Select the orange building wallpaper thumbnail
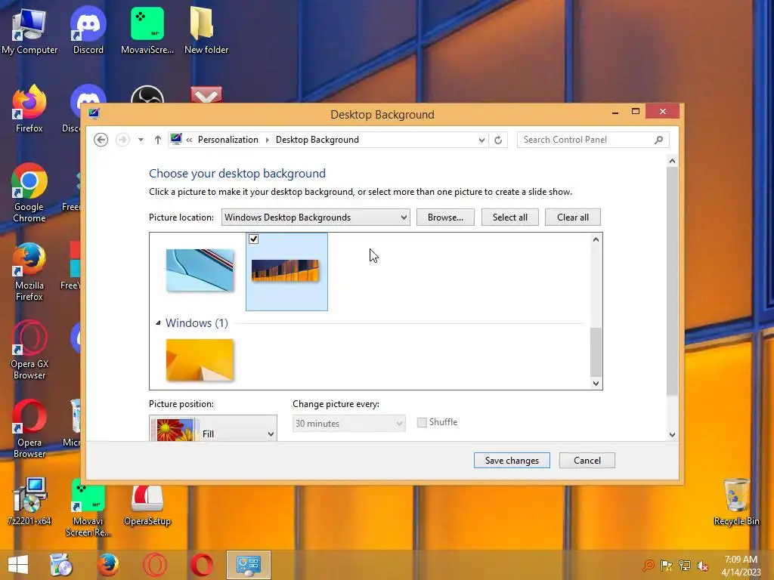This screenshot has width=774, height=580. (x=285, y=271)
